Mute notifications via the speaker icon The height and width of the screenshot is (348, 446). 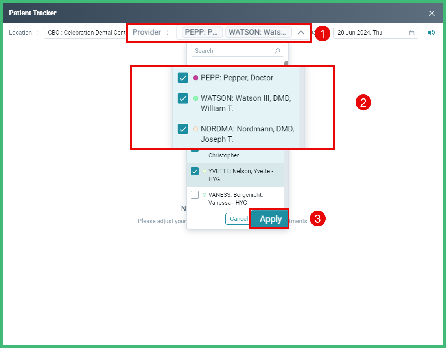pos(431,33)
